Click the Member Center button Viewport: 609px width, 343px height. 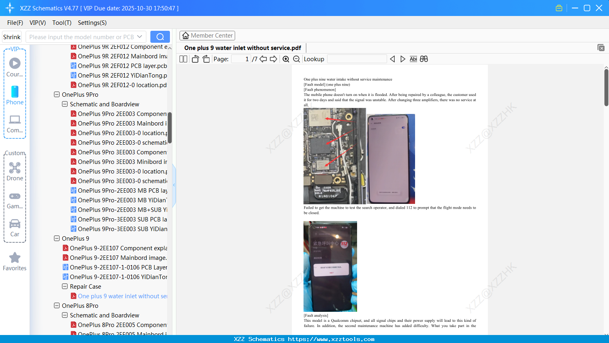click(x=207, y=35)
